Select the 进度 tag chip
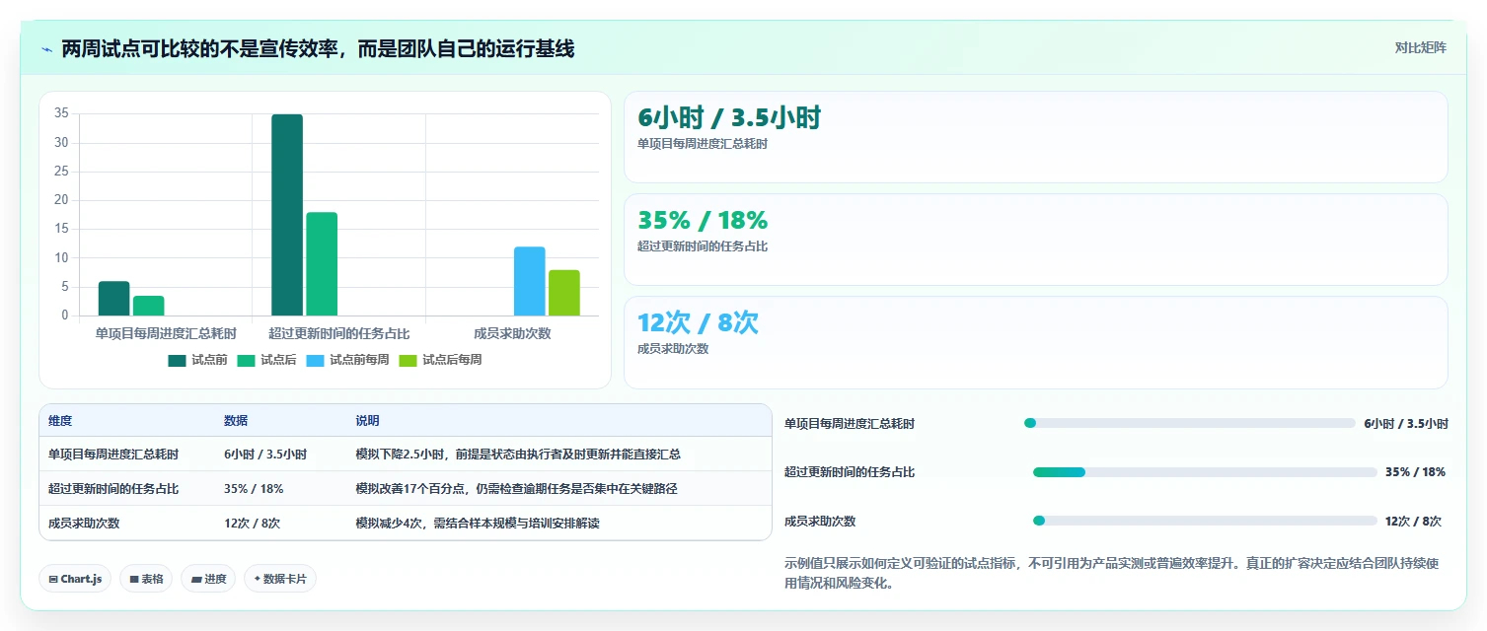This screenshot has width=1487, height=631. coord(208,579)
